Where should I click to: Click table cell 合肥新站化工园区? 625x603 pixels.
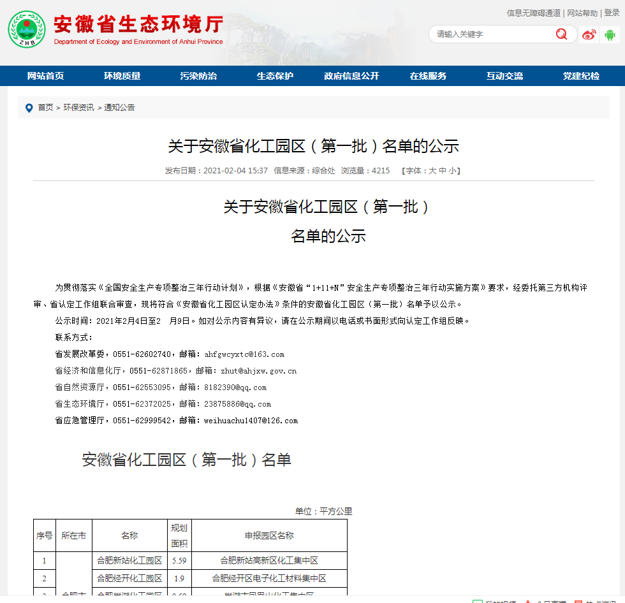tap(129, 561)
